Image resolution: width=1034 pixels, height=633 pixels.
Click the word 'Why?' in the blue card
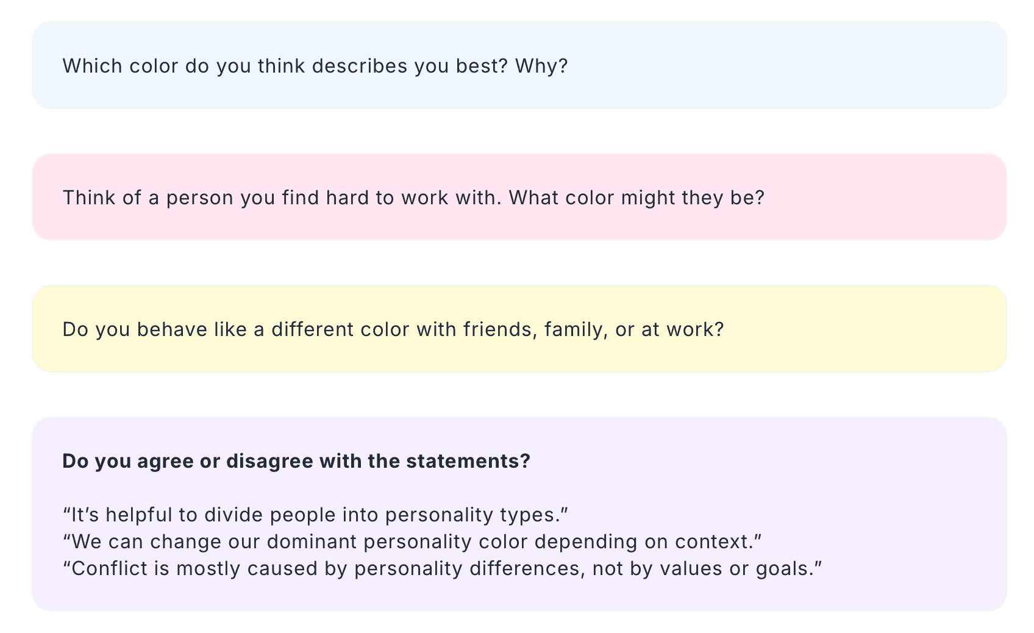tap(541, 66)
